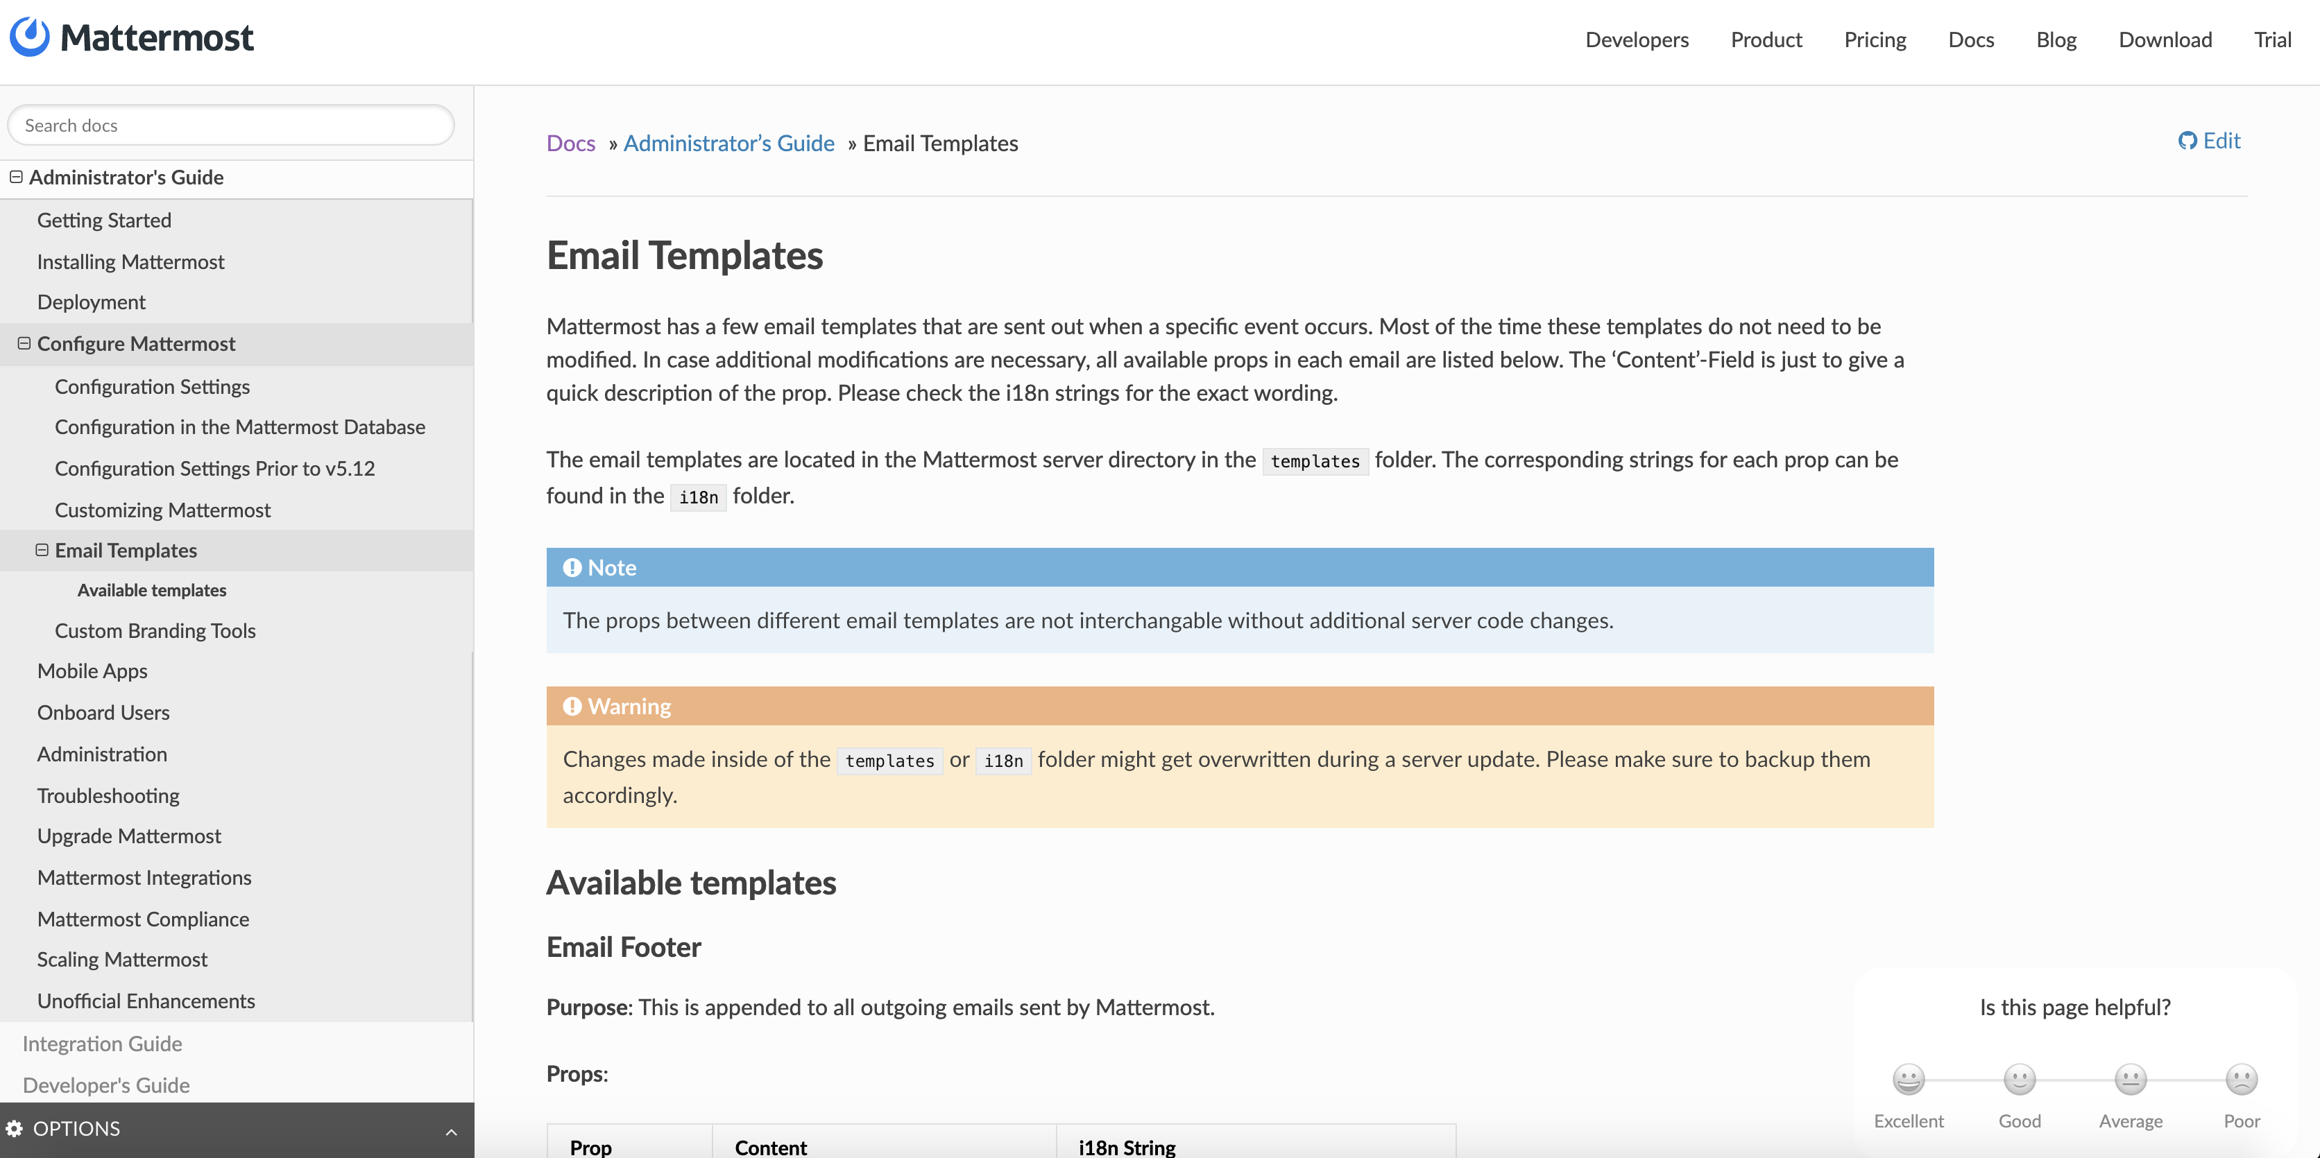Open the Developers navigation item
The height and width of the screenshot is (1158, 2320).
point(1637,40)
